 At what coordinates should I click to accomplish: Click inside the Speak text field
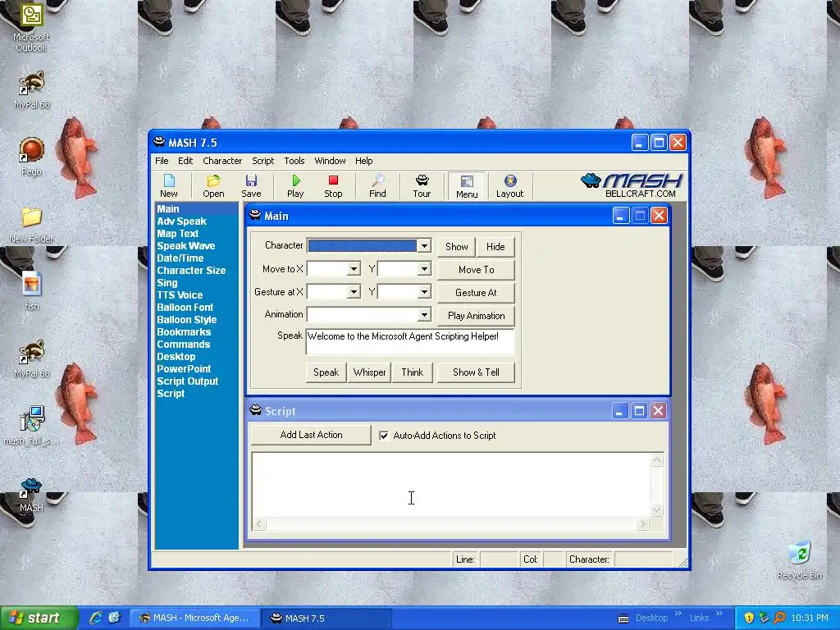click(x=410, y=342)
